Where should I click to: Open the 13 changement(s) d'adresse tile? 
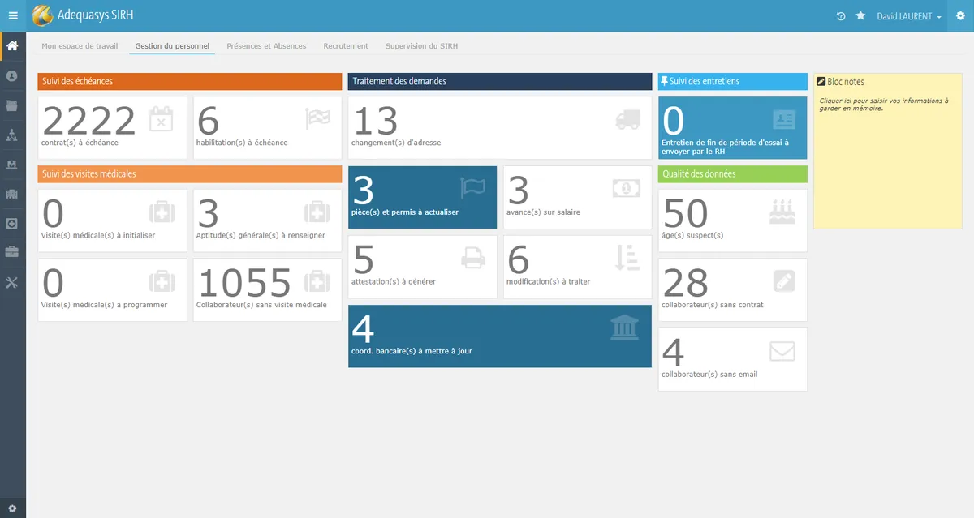(500, 127)
